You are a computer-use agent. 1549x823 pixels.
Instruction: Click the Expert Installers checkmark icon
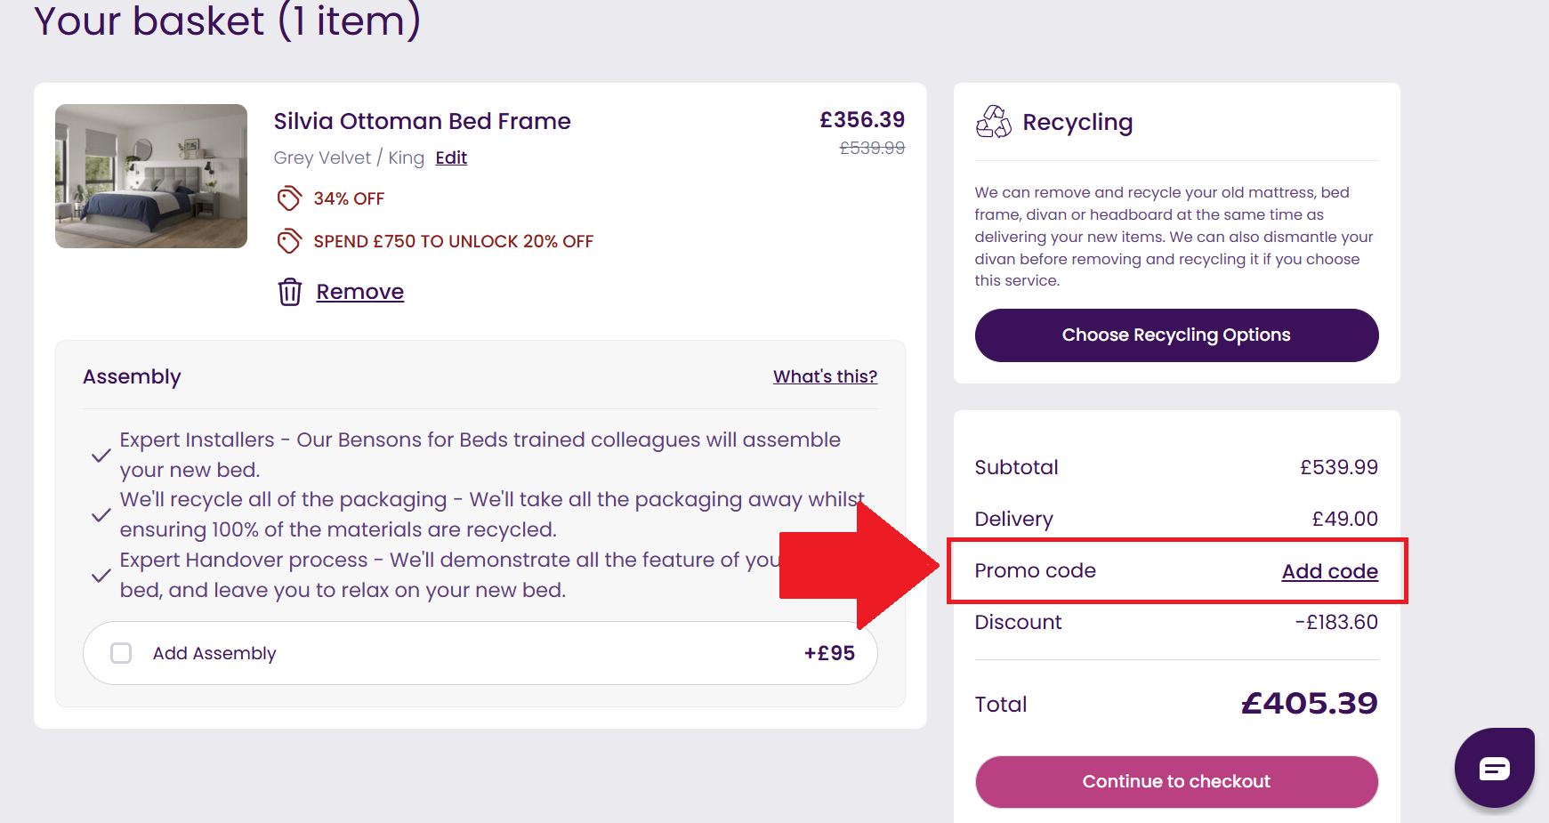101,456
